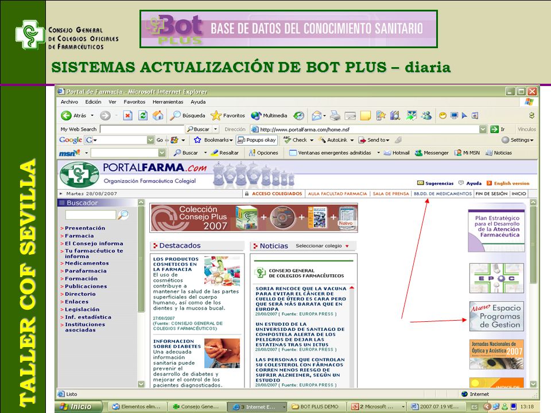
Task: Open the Mail envelope icon
Action: pos(317,115)
